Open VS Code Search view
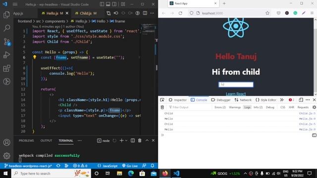The height and width of the screenshot is (178, 317). (x=6, y=28)
